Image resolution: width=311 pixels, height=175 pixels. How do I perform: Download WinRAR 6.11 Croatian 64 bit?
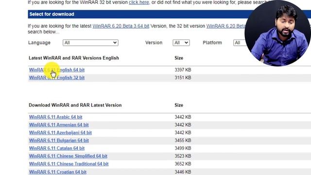coord(58,172)
